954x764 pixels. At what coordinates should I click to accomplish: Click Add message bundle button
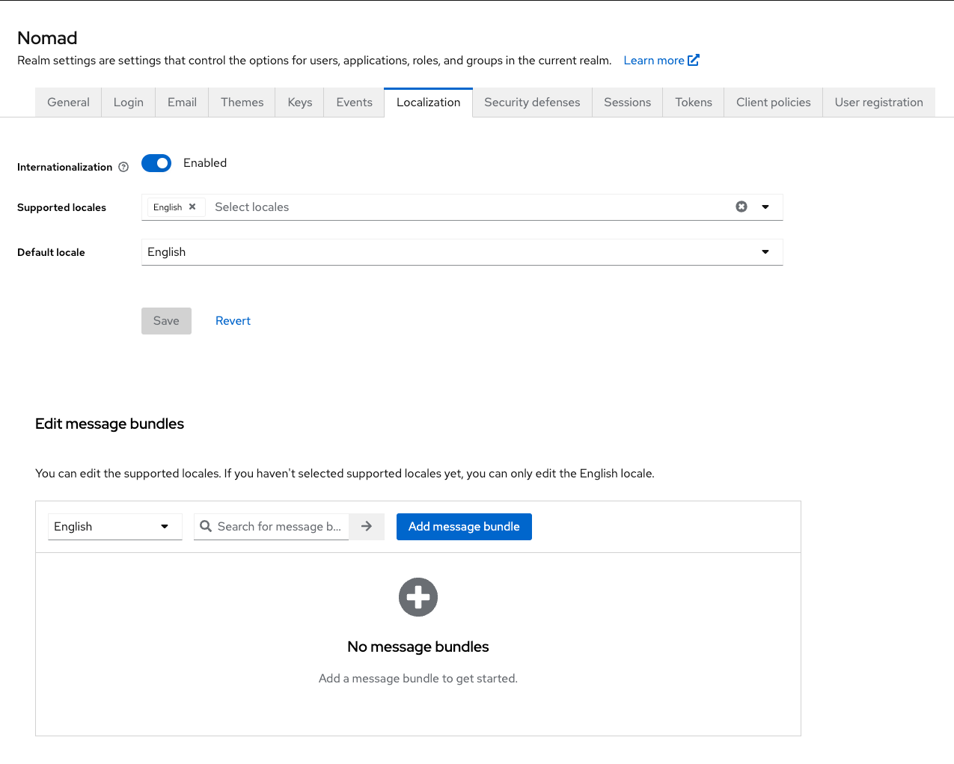(464, 527)
